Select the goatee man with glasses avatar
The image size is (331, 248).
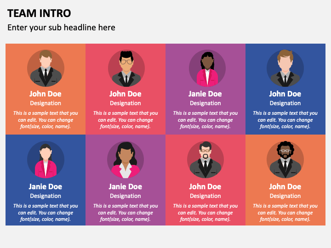(205, 160)
